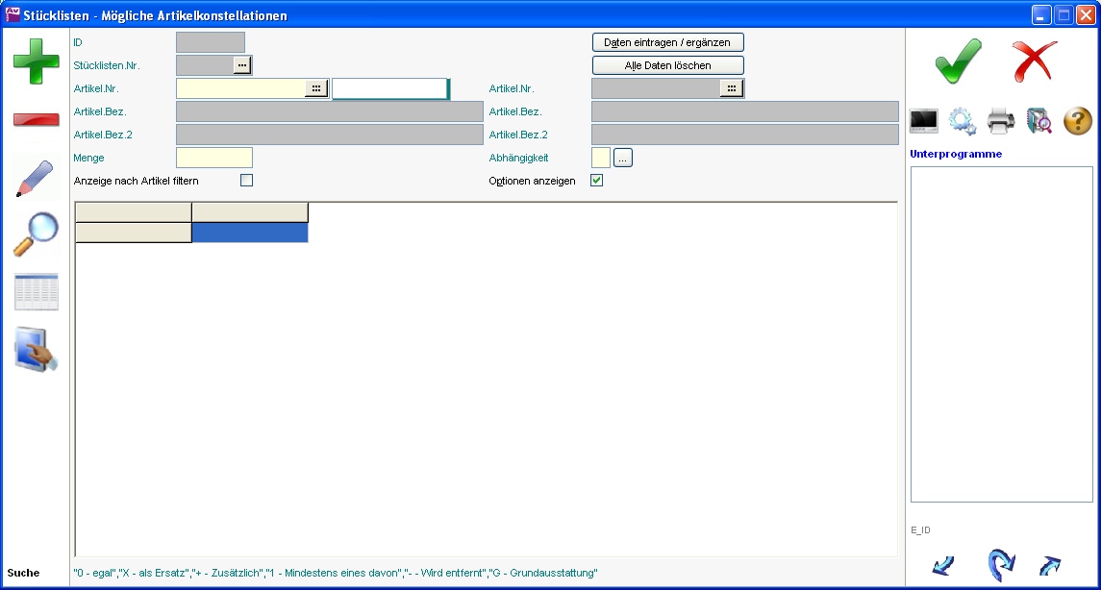The width and height of the screenshot is (1101, 590).
Task: Open Stücklisten.Nr. lookup button
Action: pos(242,65)
